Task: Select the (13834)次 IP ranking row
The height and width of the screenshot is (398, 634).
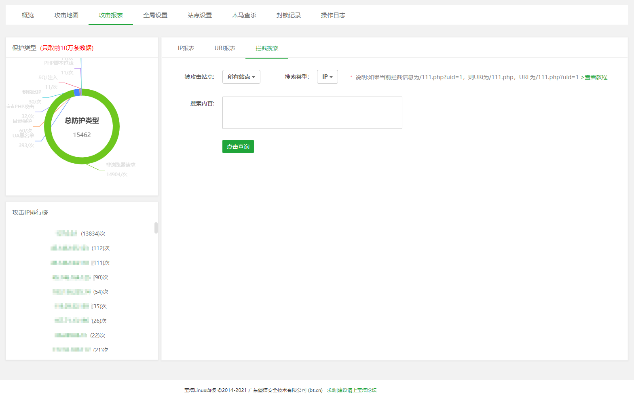Action: point(80,234)
